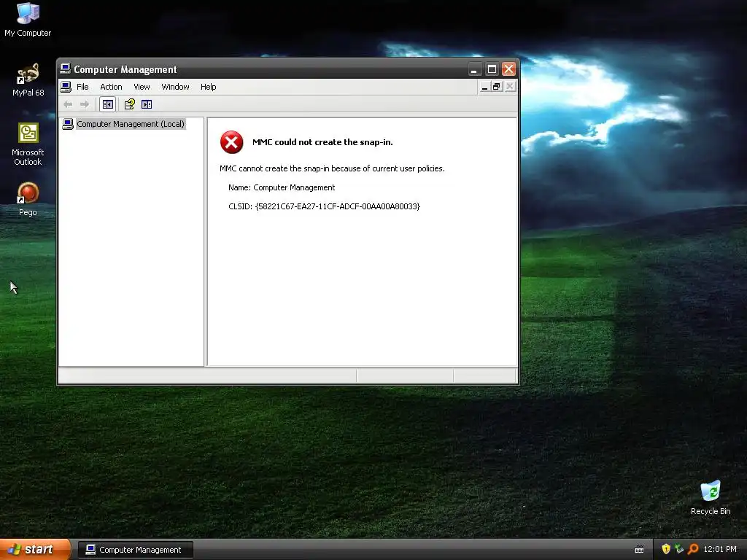Screen dimensions: 747x560
Task: Select Computer Management (Local) tree node
Action: pos(130,124)
